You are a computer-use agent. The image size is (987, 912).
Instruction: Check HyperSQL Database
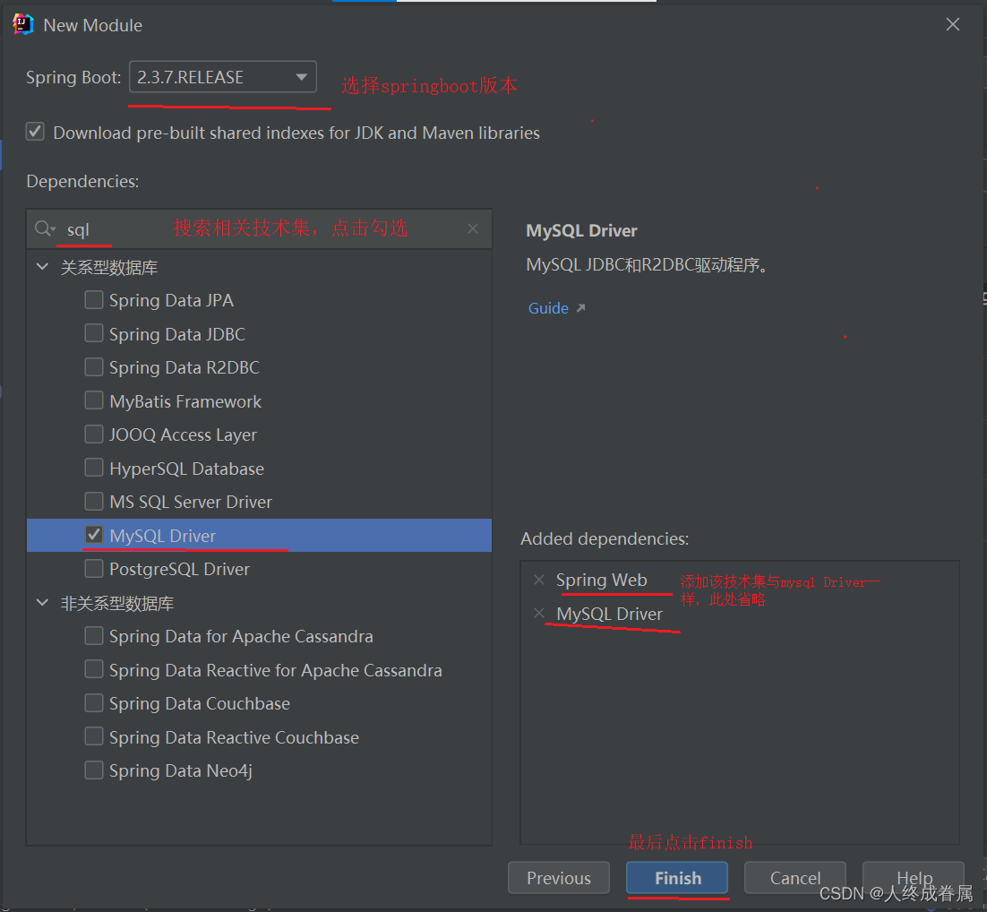coord(94,468)
